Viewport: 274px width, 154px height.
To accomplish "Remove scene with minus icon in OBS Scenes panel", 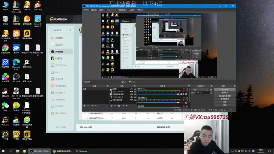I will click(88, 106).
